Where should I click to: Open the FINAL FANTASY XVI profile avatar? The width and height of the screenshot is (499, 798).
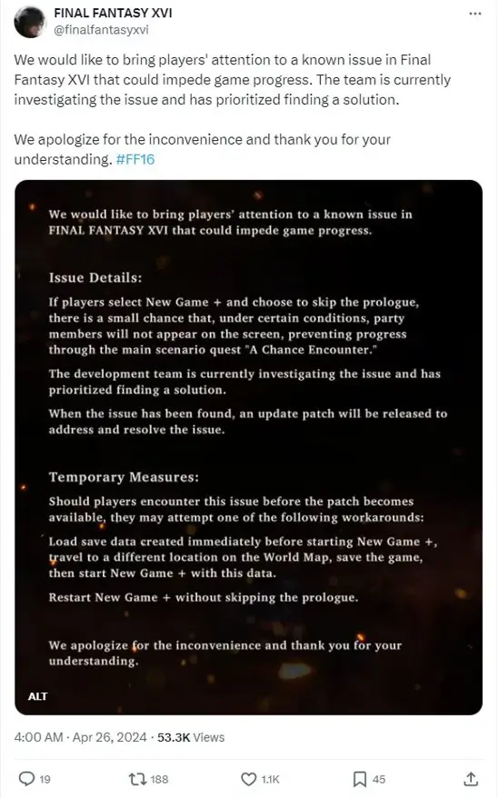point(29,22)
